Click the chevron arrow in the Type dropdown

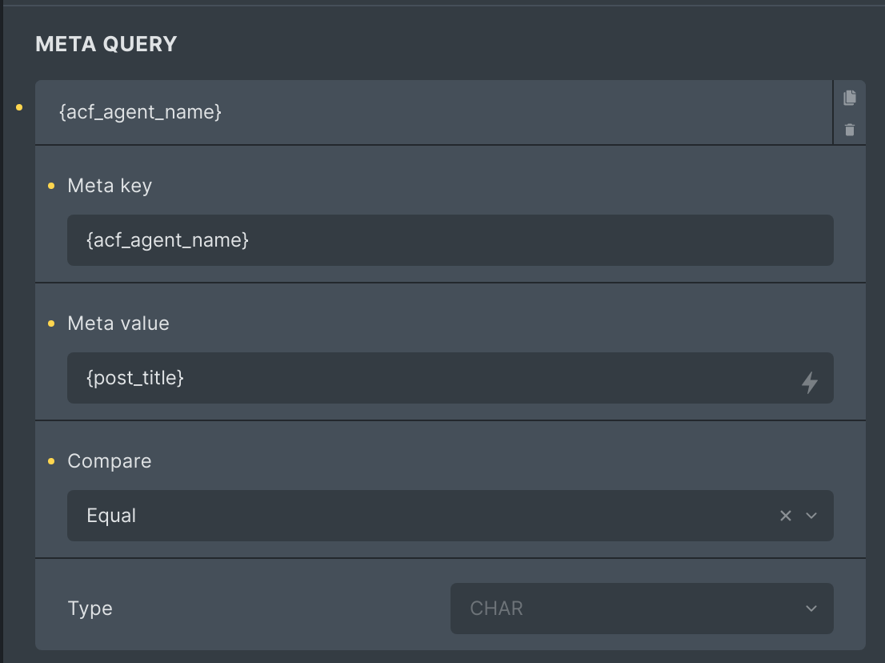[x=811, y=609]
